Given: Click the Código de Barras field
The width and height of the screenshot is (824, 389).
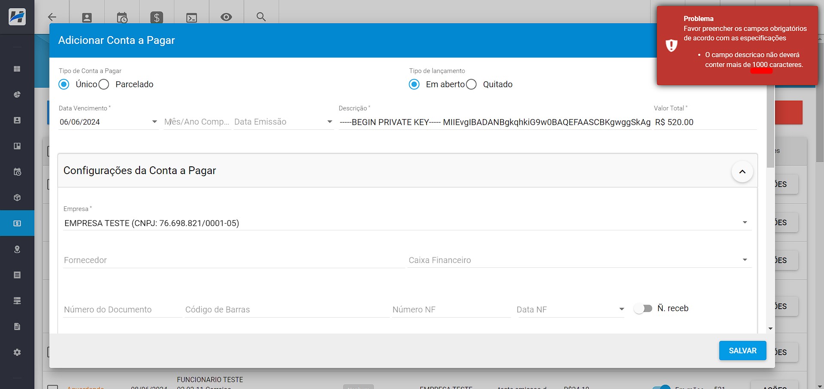Looking at the screenshot, I should click(287, 309).
